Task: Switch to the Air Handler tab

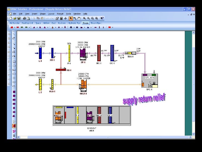Action: (x=14, y=23)
